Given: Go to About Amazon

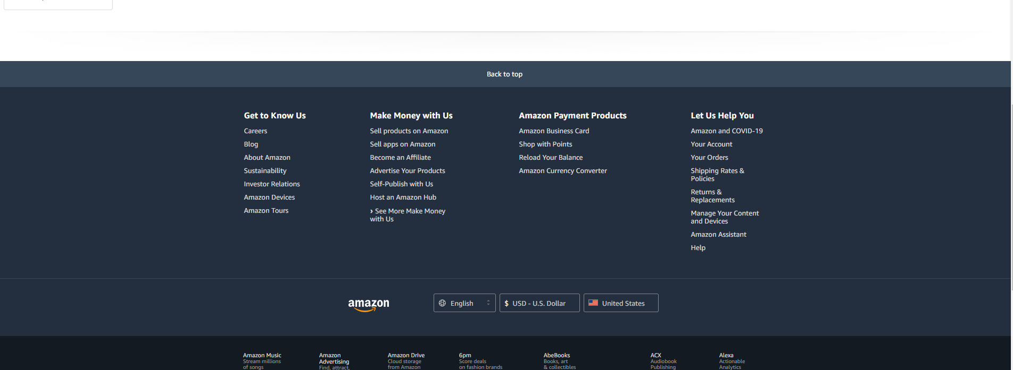Looking at the screenshot, I should [x=267, y=158].
